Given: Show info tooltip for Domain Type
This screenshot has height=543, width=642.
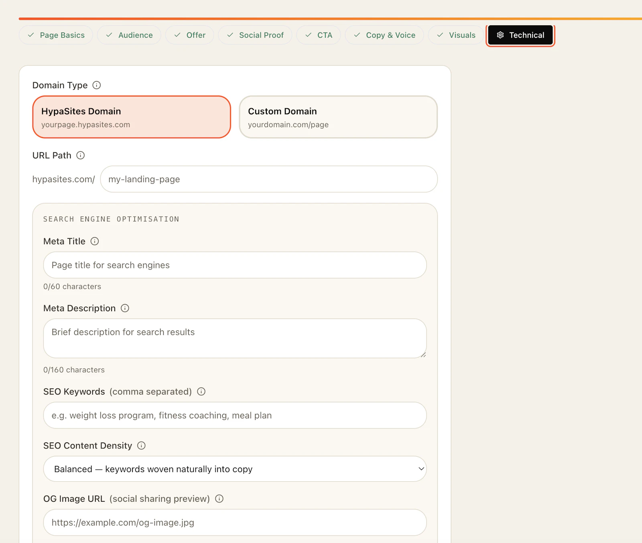Looking at the screenshot, I should point(97,85).
